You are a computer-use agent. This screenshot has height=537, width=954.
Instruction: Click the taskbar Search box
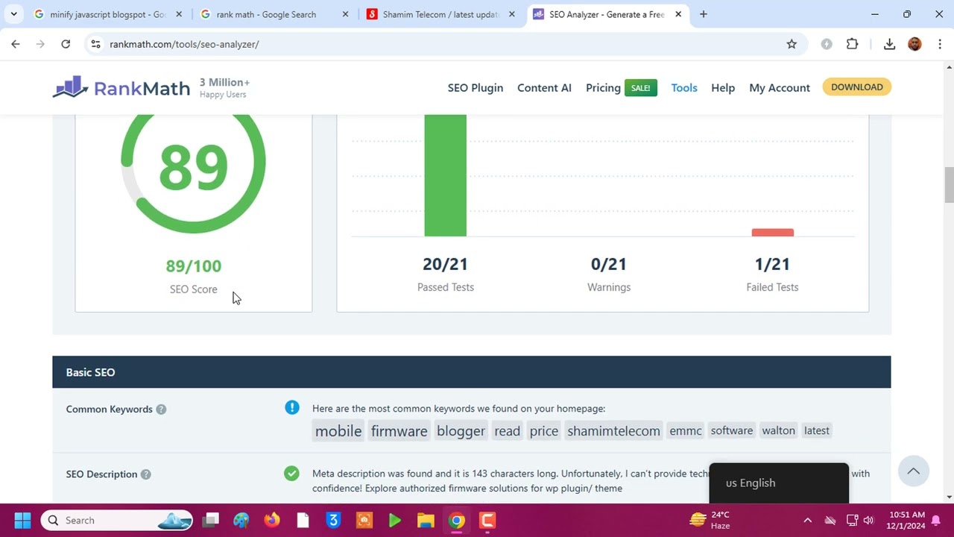point(118,520)
